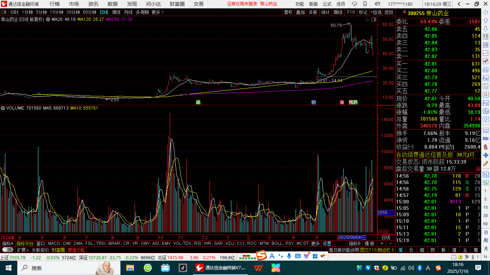Screen dimensions: 490x275
Task: Select the 周线 period
Action: [116, 12]
